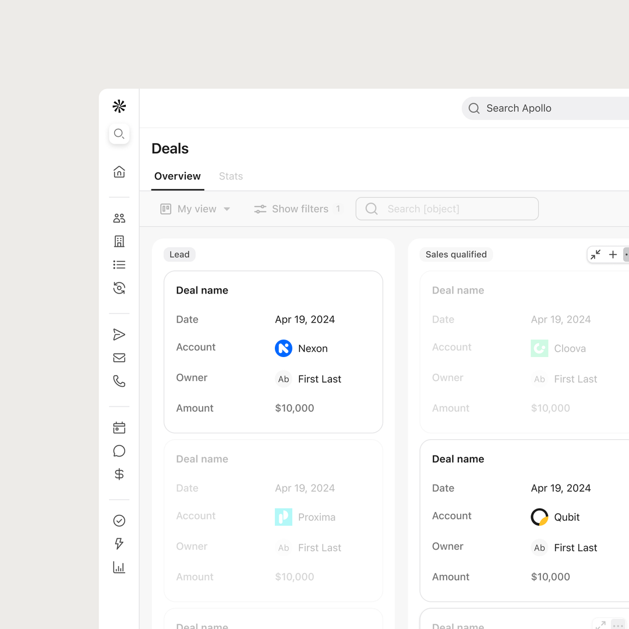This screenshot has height=629, width=629.
Task: Open the Show filters panel
Action: tap(297, 209)
